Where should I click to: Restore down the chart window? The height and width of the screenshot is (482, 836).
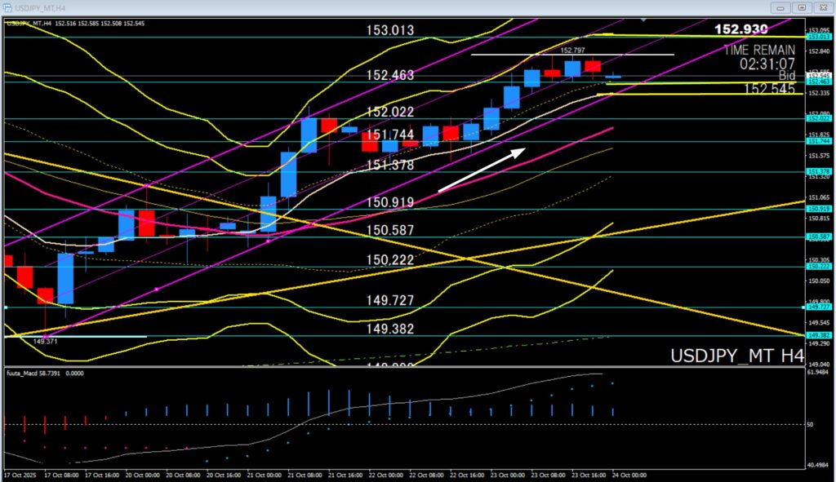802,7
